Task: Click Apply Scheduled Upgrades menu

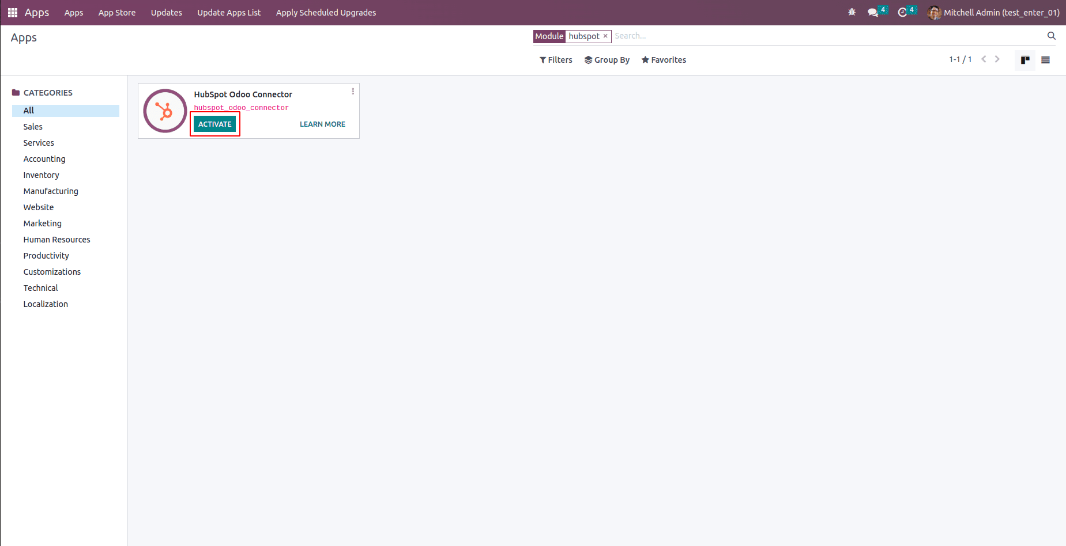Action: point(326,13)
